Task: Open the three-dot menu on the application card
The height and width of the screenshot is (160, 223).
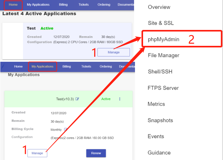Action: pos(120,99)
